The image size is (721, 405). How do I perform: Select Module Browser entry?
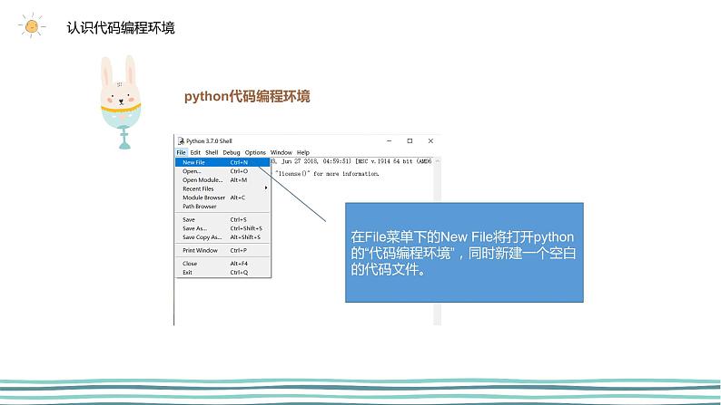(222, 198)
